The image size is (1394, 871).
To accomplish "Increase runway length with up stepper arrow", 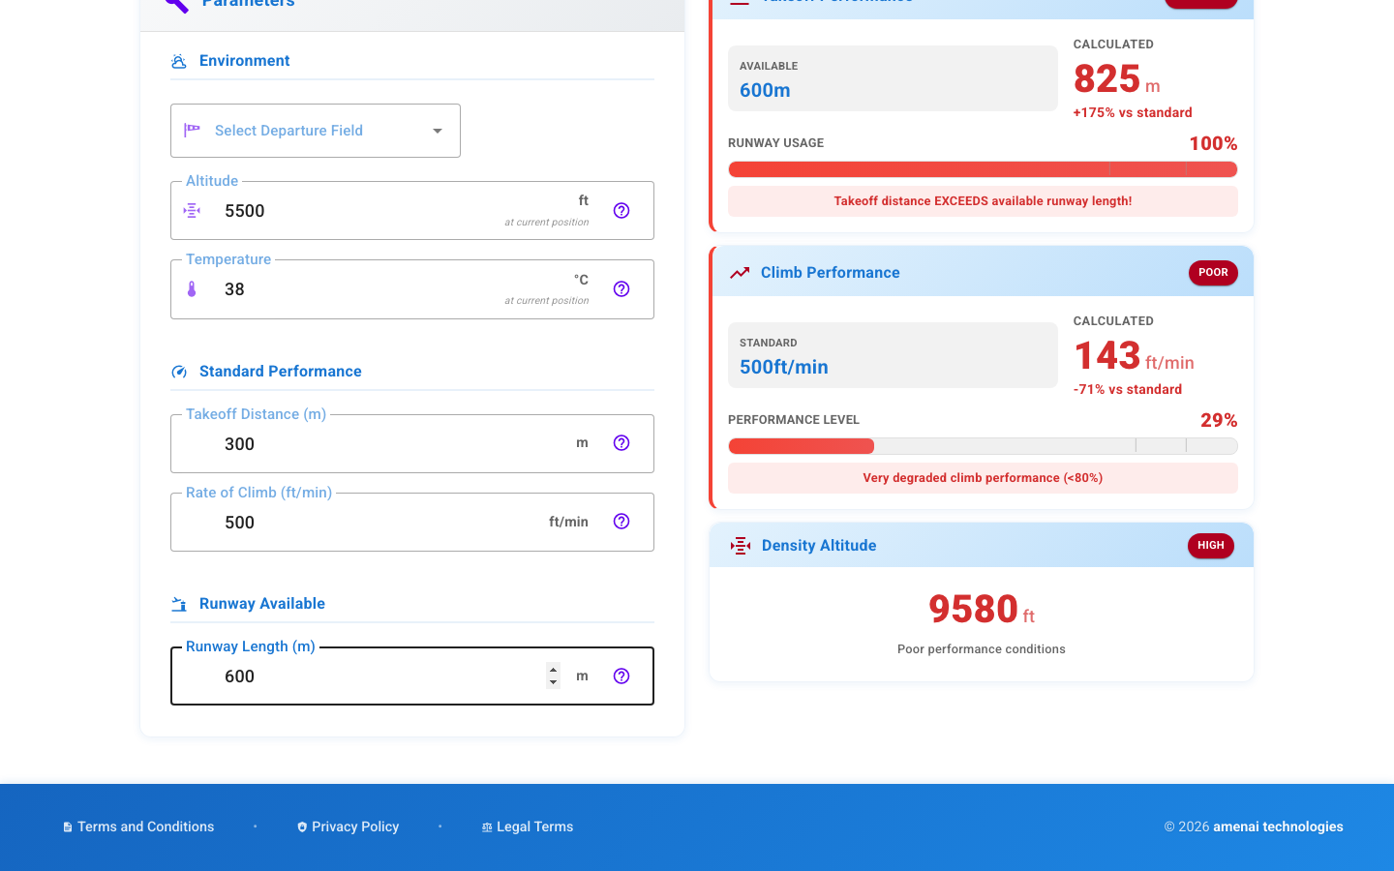I will point(553,670).
